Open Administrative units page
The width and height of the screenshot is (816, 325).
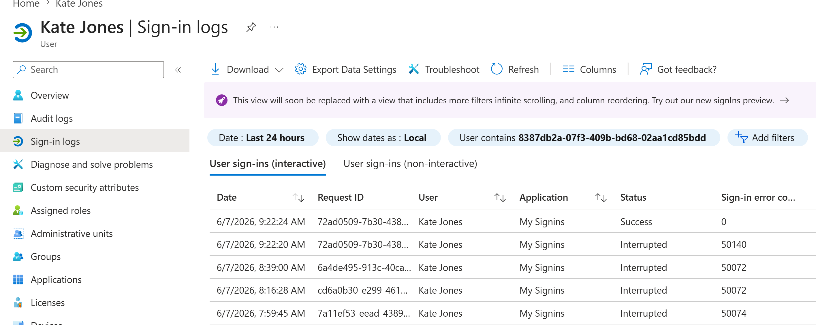95,234
